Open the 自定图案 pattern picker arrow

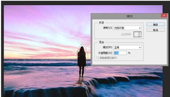coord(140,34)
